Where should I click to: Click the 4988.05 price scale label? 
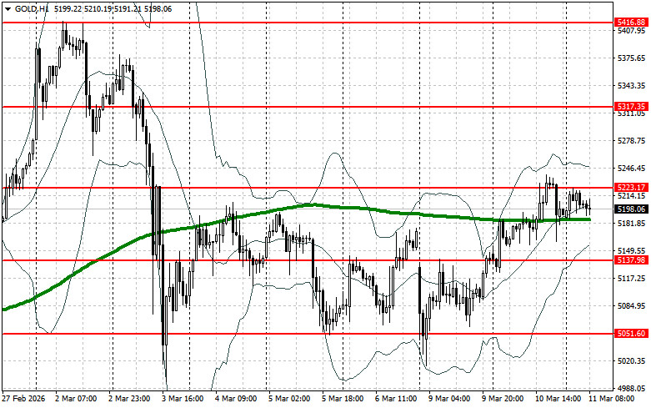coord(629,388)
